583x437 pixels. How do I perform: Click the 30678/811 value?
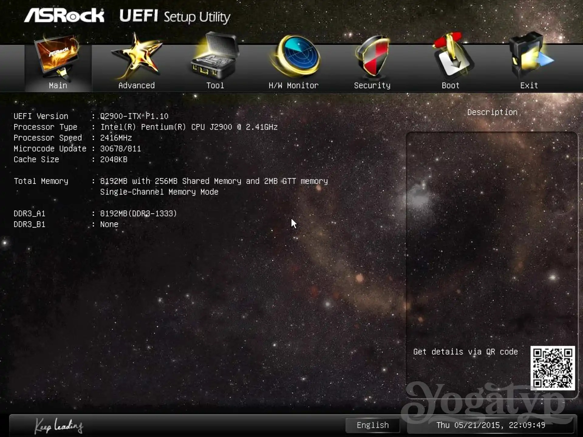click(x=121, y=149)
